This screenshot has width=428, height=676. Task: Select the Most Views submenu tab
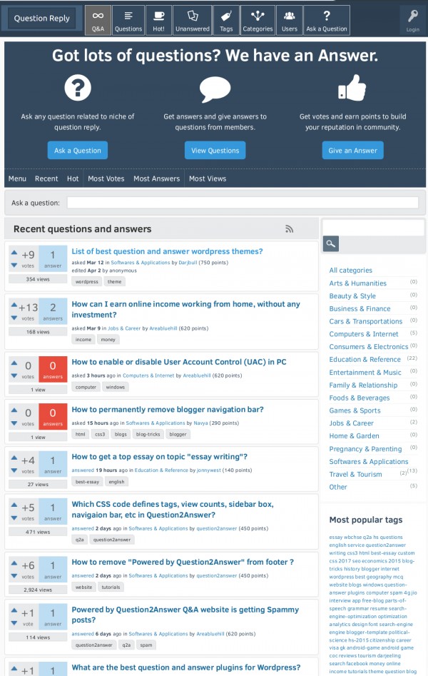pyautogui.click(x=208, y=178)
